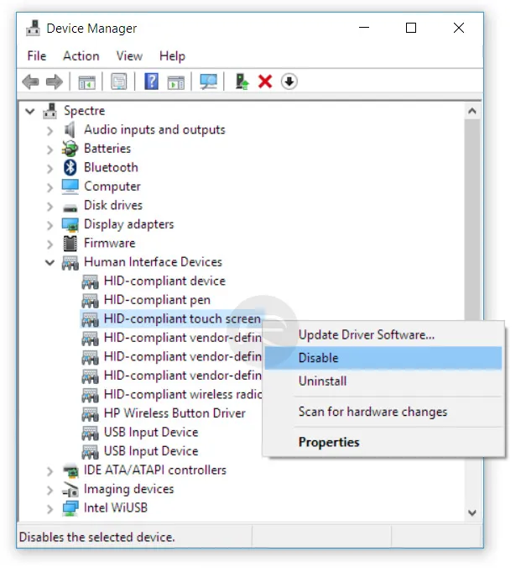The width and height of the screenshot is (526, 573).
Task: Open the File menu
Action: (37, 56)
